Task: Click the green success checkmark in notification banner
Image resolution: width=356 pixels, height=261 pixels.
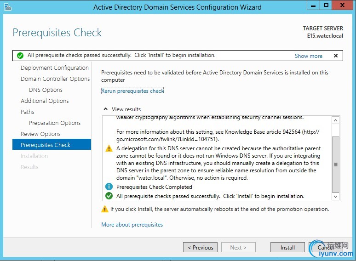Action: (x=20, y=56)
